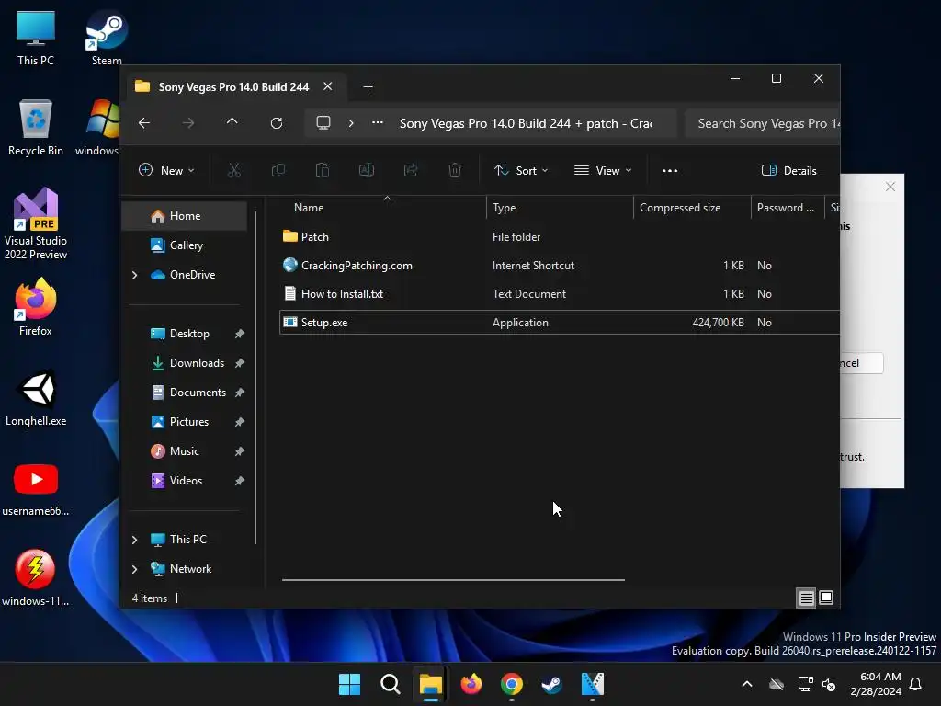Click the horizontal scrollbar in file list
This screenshot has width=941, height=706.
453,580
